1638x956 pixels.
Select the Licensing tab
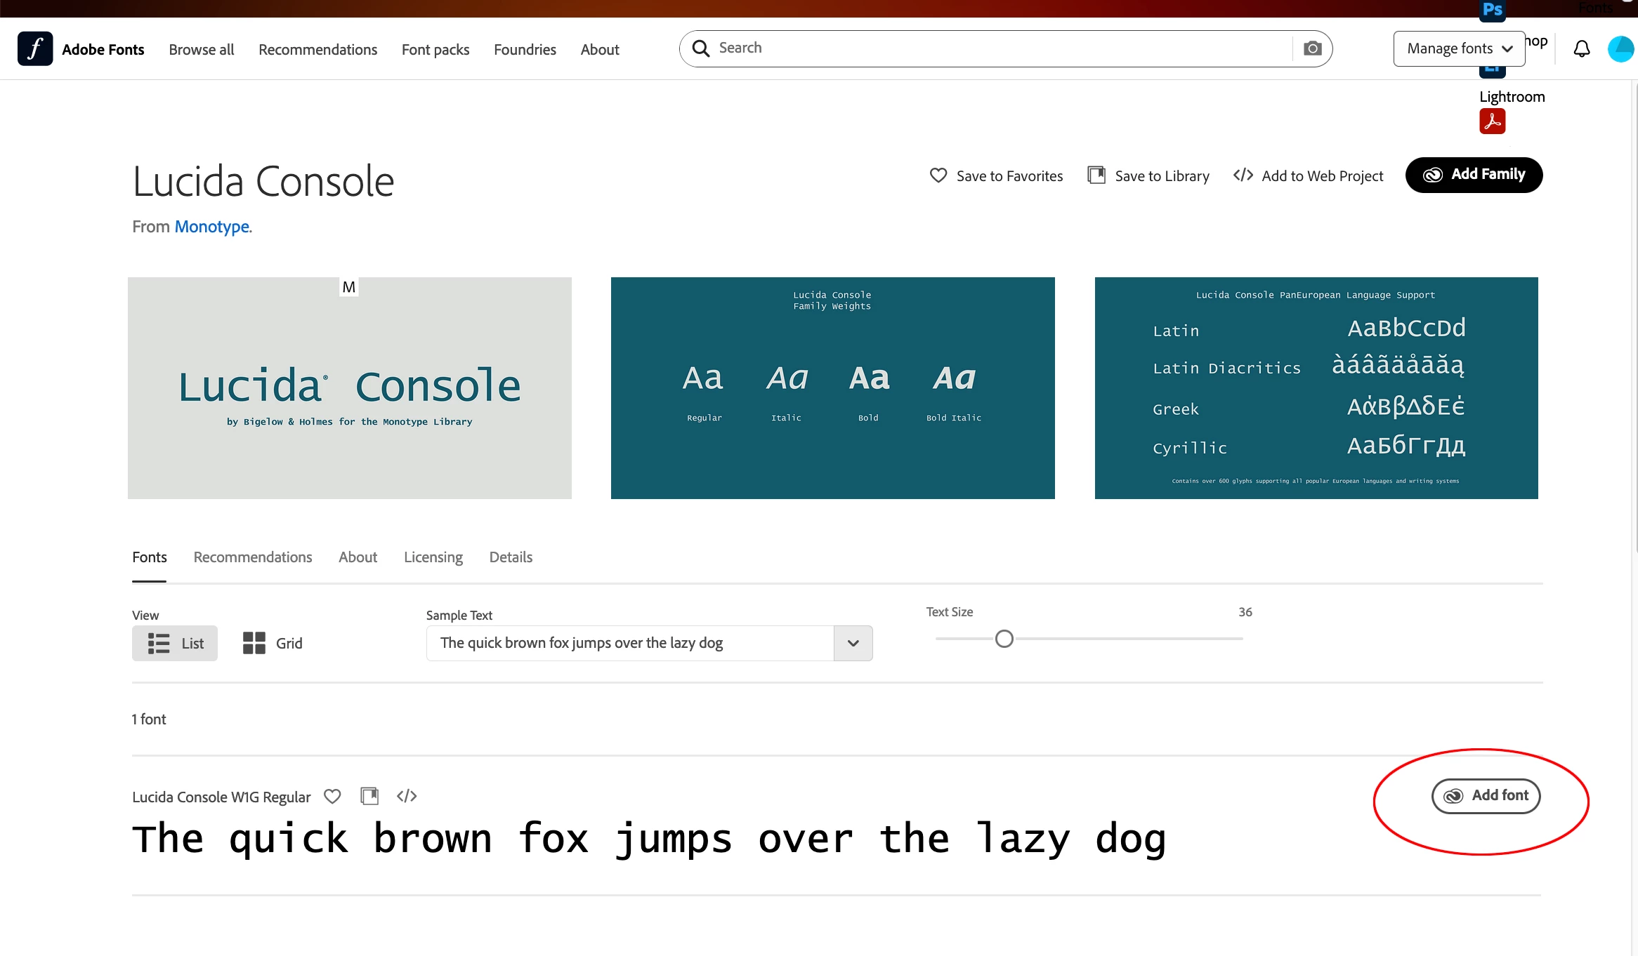click(433, 557)
